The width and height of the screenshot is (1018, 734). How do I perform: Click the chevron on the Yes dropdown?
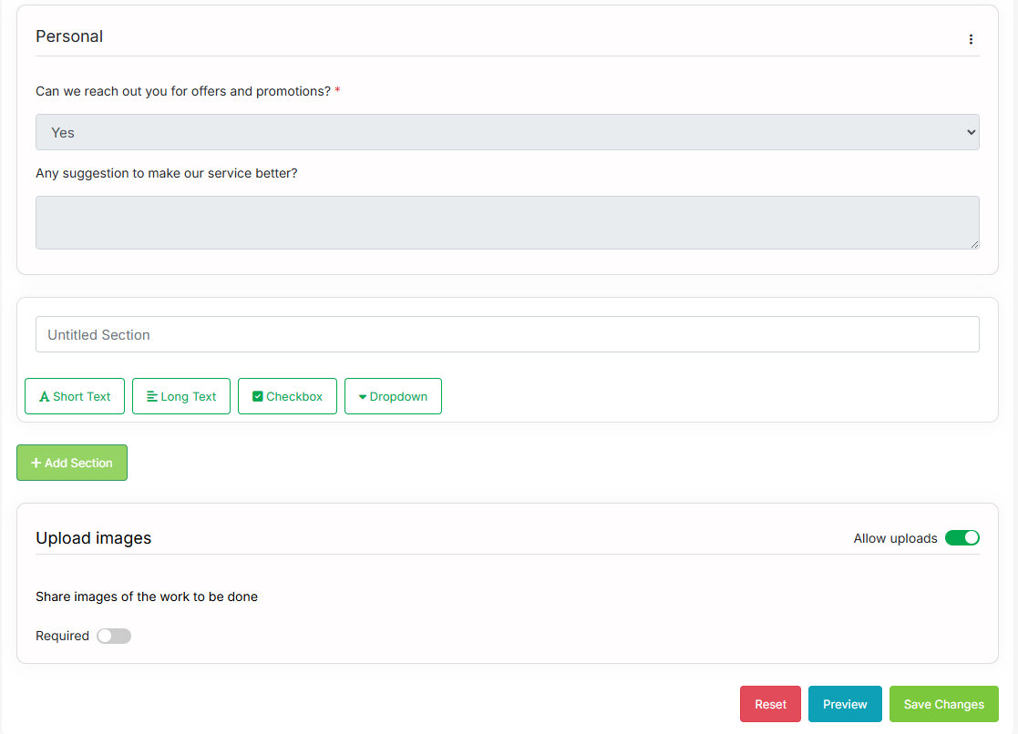969,131
